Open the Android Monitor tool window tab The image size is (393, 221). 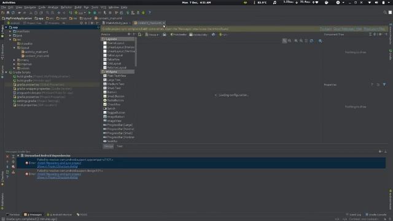pos(60,215)
